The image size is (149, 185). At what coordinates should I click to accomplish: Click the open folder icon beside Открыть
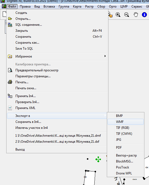(x=10, y=19)
